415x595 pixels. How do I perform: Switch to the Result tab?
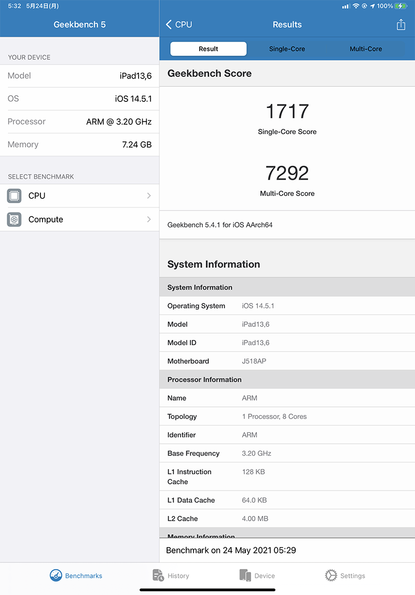tap(208, 49)
